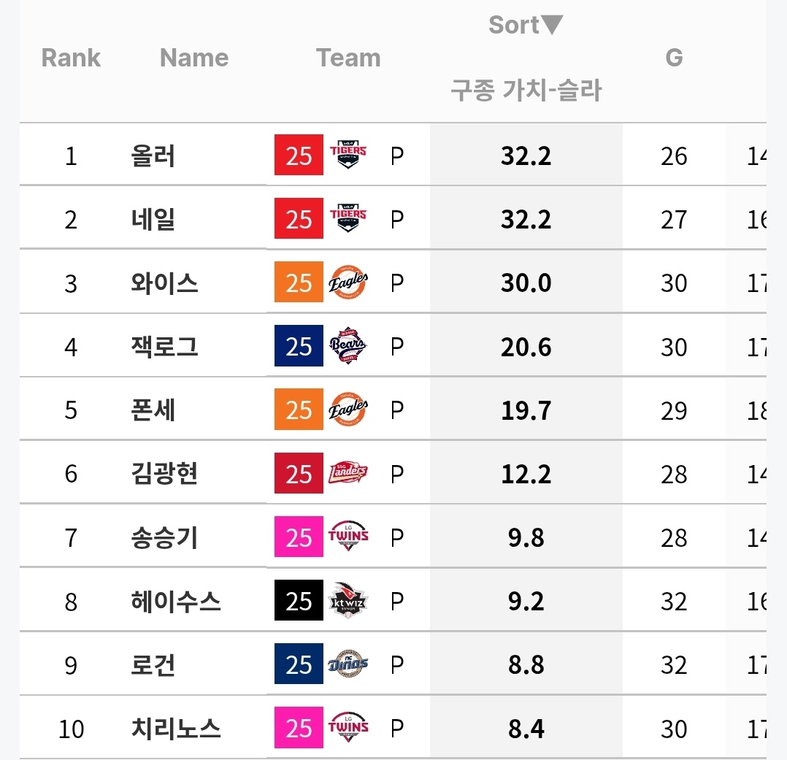Click the black 25 season badge for 헤이수스
Image resolution: width=787 pixels, height=760 pixels.
299,602
